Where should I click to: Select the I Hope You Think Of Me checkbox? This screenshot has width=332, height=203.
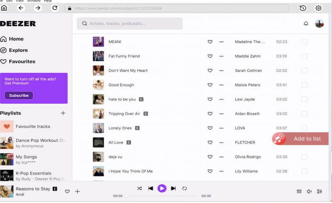point(304,171)
